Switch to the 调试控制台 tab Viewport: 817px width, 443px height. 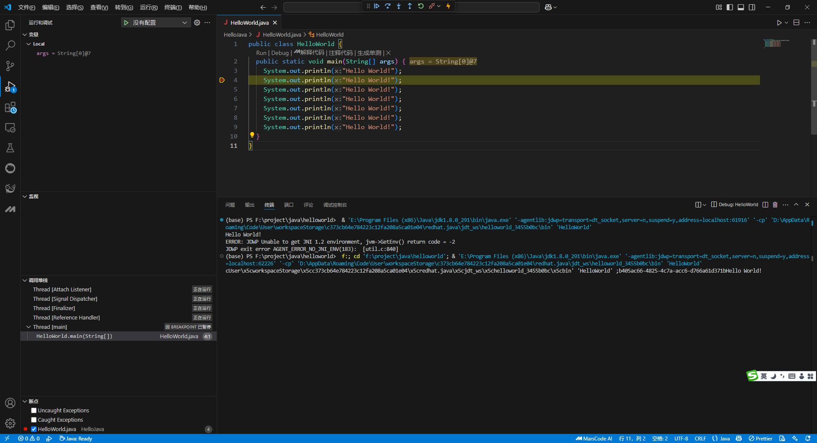coord(335,205)
